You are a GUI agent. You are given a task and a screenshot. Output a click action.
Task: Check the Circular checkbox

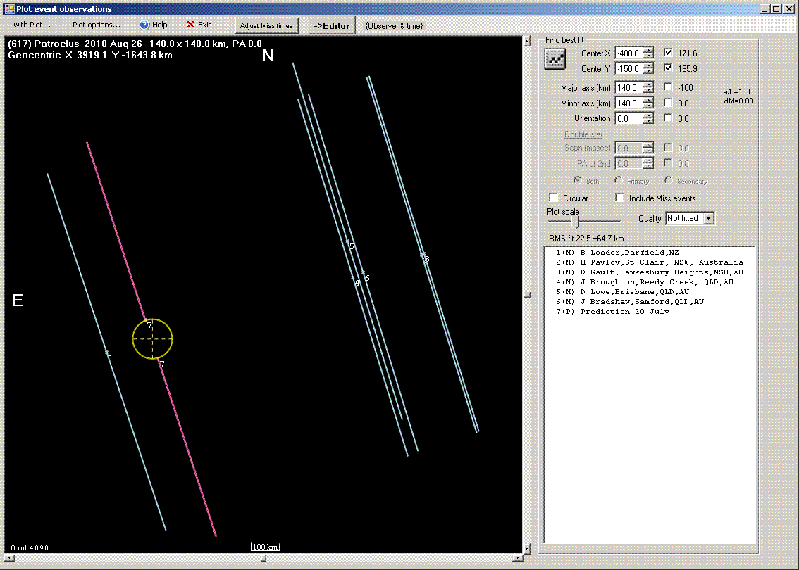tap(553, 198)
